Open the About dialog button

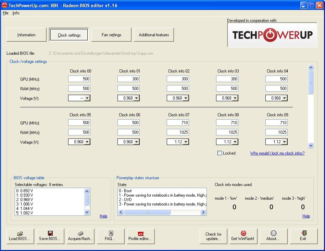coord(274,236)
